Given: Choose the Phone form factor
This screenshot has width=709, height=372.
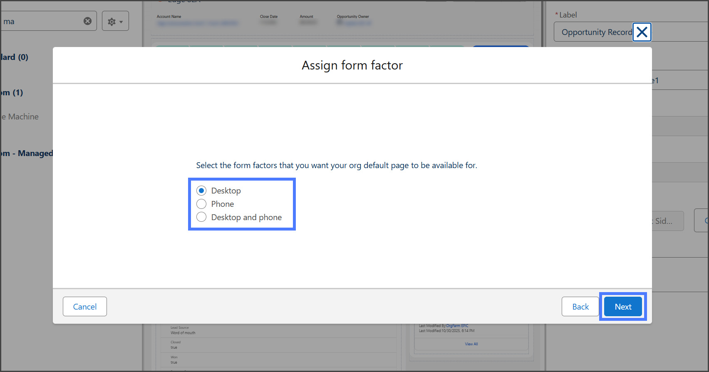Looking at the screenshot, I should tap(201, 204).
